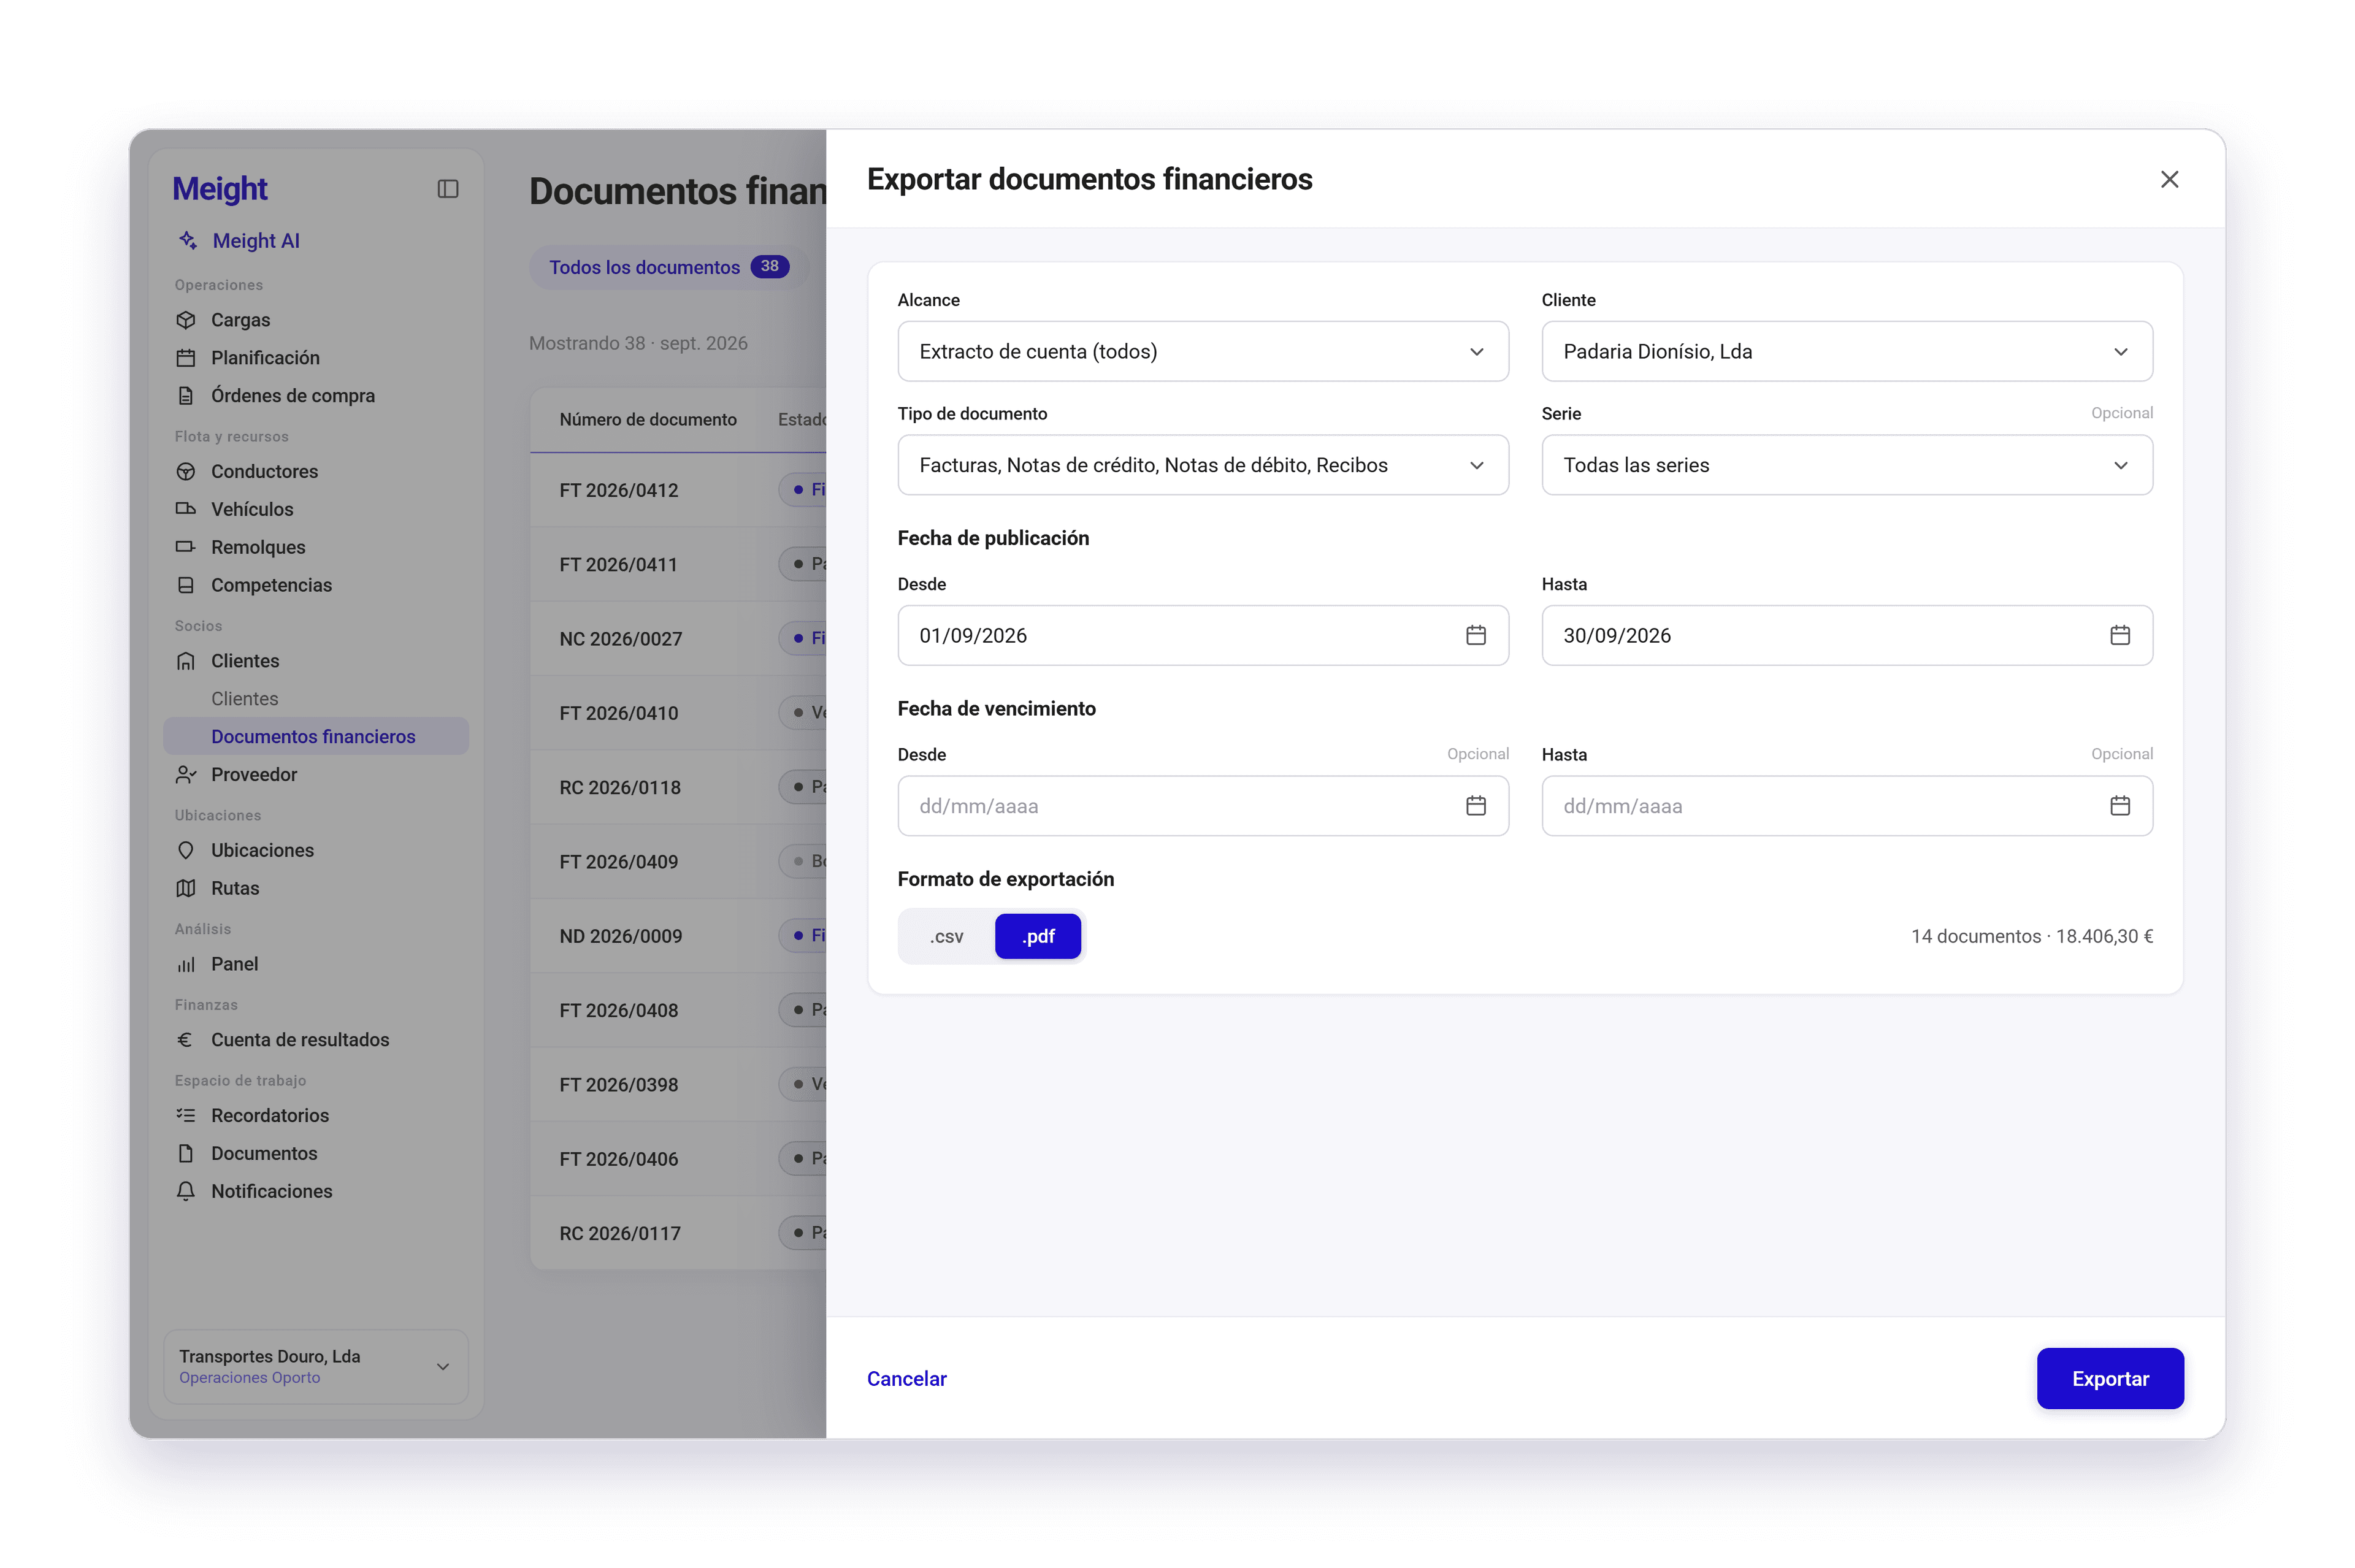Open calendar picker for publication Desde date

click(1475, 635)
